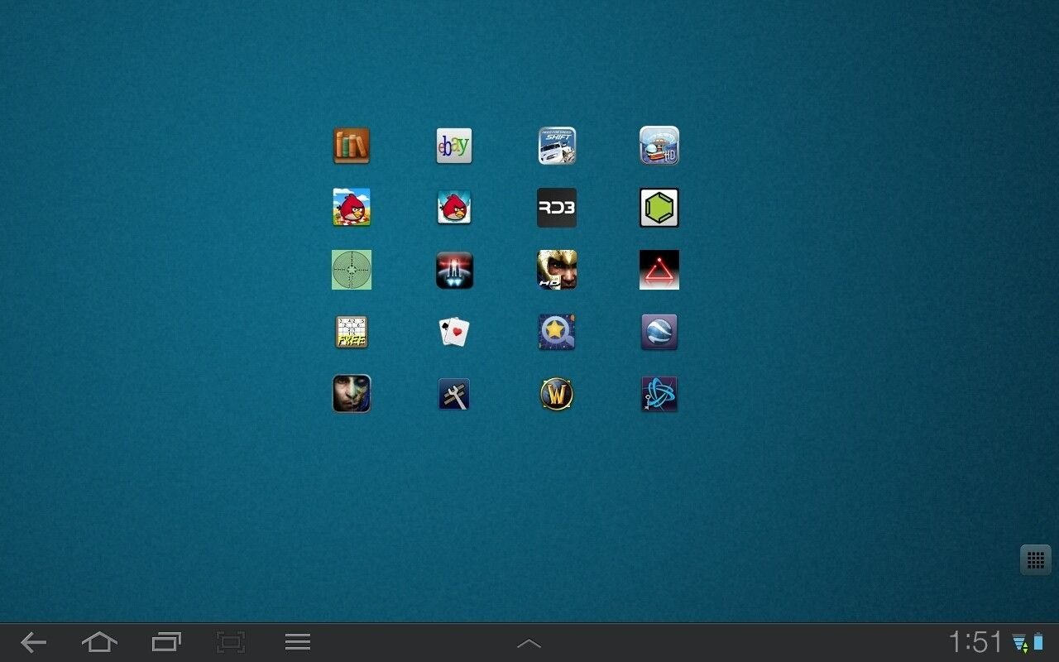
Task: Tap the Back navigation arrow
Action: coord(33,642)
